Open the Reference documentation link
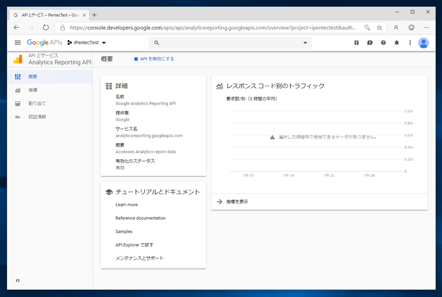Image resolution: width=442 pixels, height=297 pixels. (x=140, y=218)
